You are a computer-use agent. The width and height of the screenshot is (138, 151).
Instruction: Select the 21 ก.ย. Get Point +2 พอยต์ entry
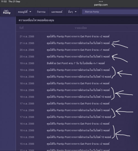(78, 36)
